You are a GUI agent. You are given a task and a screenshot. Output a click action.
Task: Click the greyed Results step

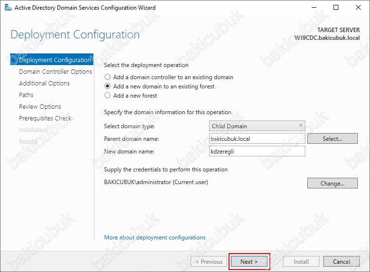28,141
